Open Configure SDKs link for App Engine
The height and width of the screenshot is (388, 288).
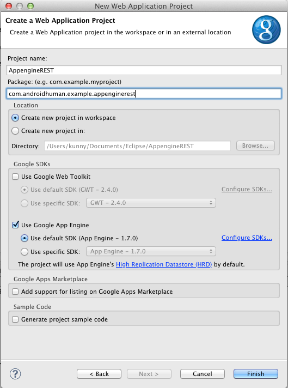click(247, 238)
